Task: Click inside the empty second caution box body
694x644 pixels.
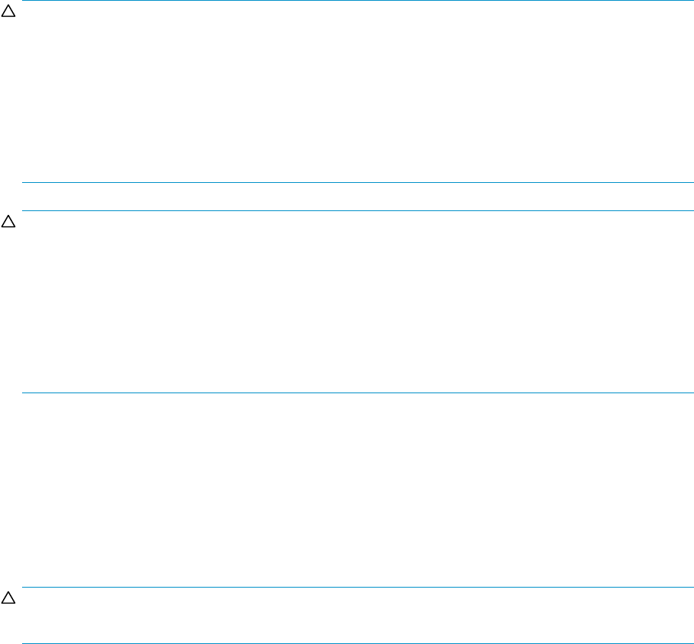Action: coord(357,302)
